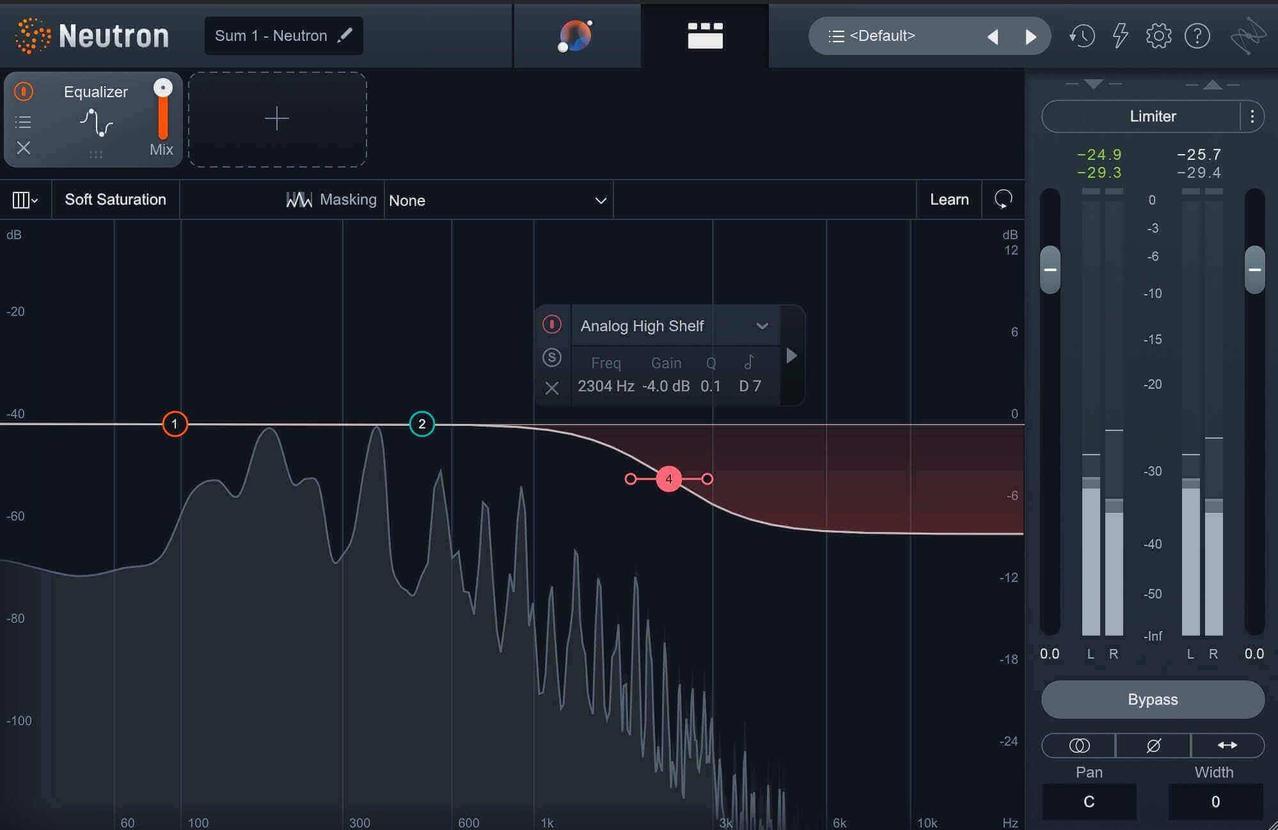The width and height of the screenshot is (1278, 830).
Task: Open the Masking source None dropdown
Action: 498,200
